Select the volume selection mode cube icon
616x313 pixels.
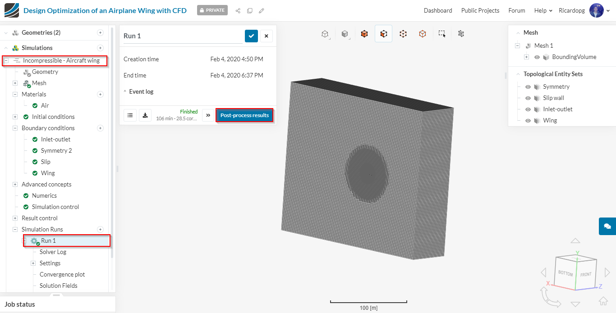[x=364, y=34]
